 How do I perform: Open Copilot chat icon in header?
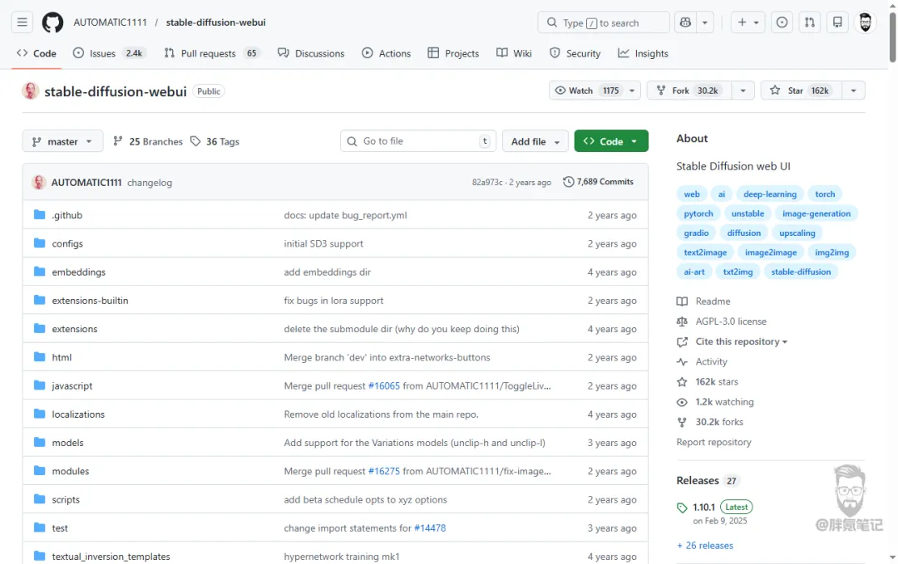pyautogui.click(x=685, y=22)
